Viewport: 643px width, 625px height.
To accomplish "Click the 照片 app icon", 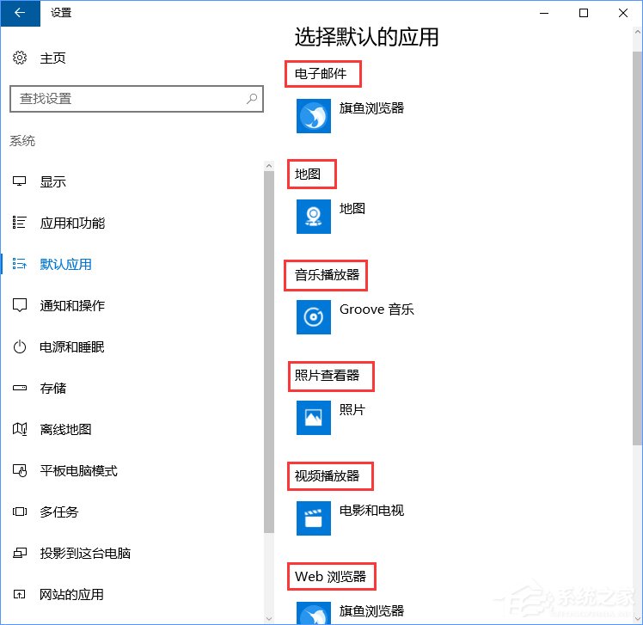I will 314,418.
